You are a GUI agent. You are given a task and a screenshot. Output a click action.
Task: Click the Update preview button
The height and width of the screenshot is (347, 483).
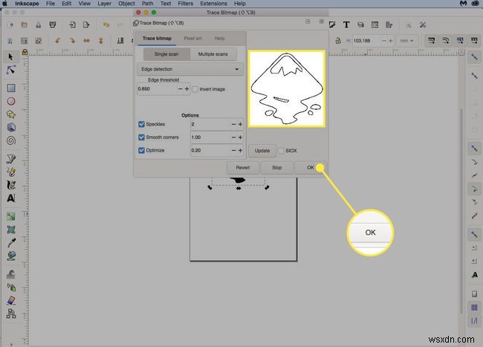click(262, 151)
